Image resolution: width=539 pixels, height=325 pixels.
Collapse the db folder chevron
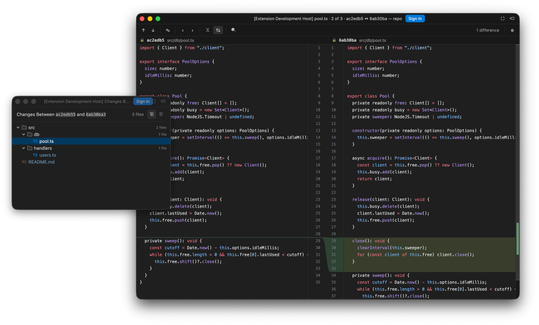click(x=24, y=134)
